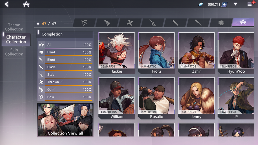Open Zahir's character card
Image resolution: width=258 pixels, height=145 pixels.
pyautogui.click(x=196, y=53)
